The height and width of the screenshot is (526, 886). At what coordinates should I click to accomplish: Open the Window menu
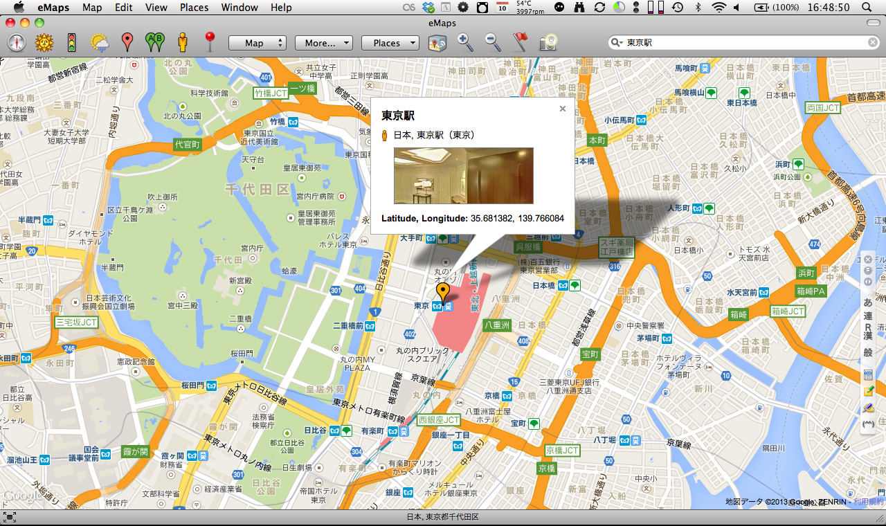(x=239, y=8)
